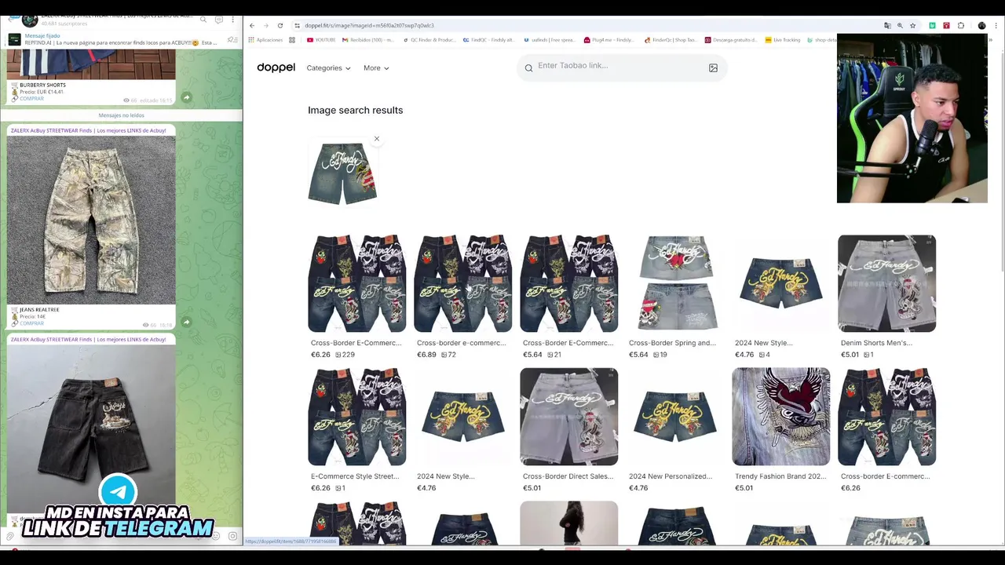Viewport: 1005px width, 565px height.
Task: Bookmark this page with the star icon
Action: [x=912, y=26]
